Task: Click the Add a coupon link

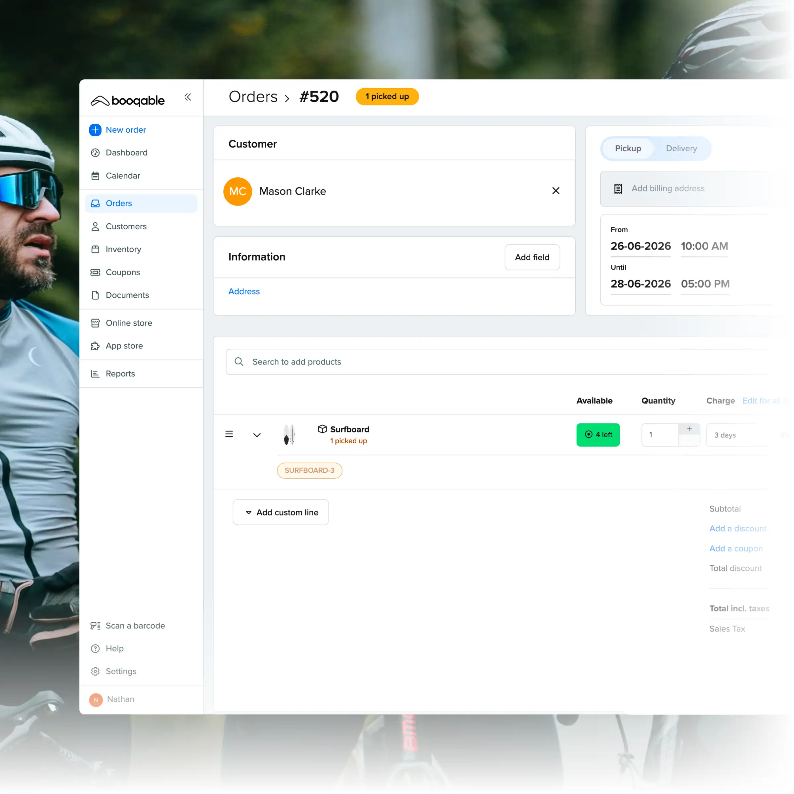Action: pyautogui.click(x=736, y=549)
